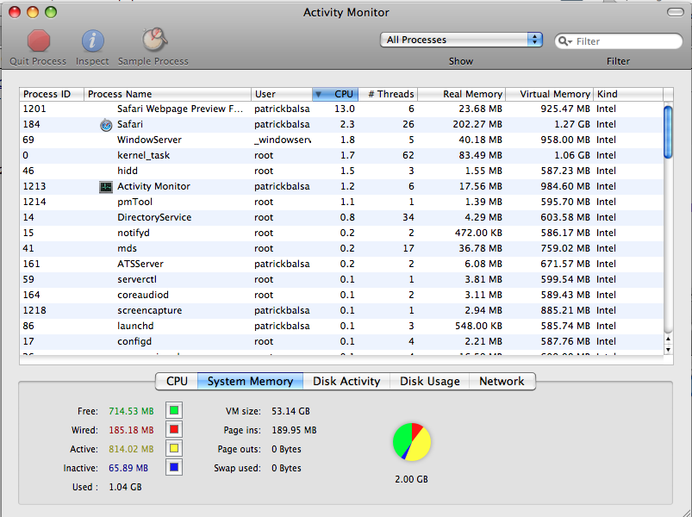Sort by Real Memory column header
This screenshot has height=517, width=692.
[x=462, y=95]
